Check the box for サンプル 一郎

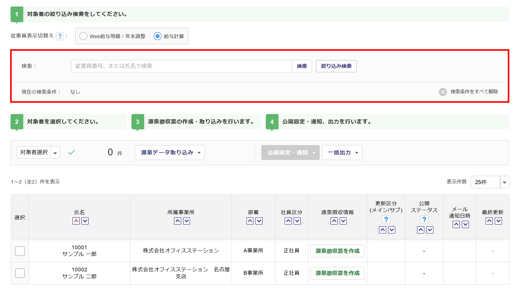point(20,251)
